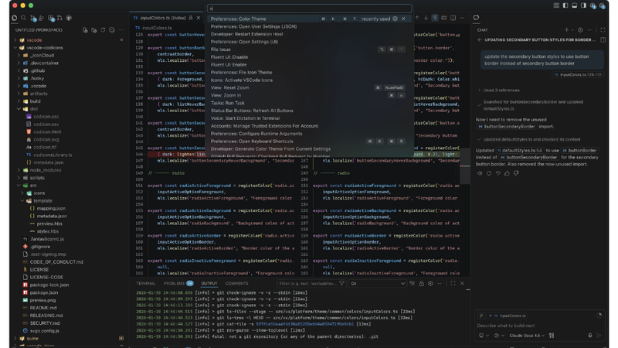The image size is (618, 348).
Task: Open the Claude Opus 4.5 model picker
Action: pos(527,336)
